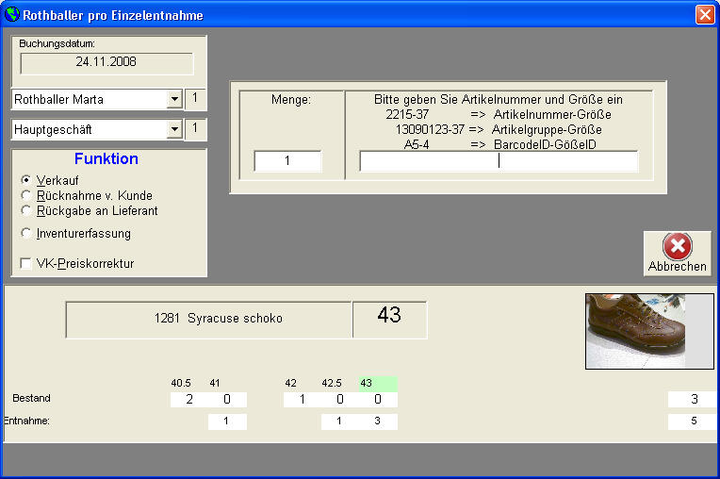The height and width of the screenshot is (479, 720).
Task: Click the globe icon in the title bar
Action: pos(12,15)
